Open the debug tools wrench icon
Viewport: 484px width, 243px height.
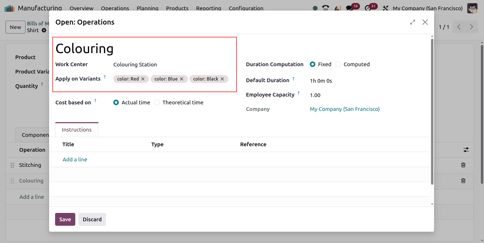coord(385,8)
